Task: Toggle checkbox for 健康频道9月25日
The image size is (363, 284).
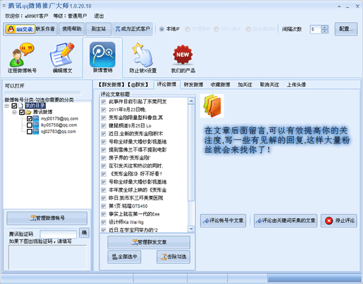Action: [x=104, y=126]
